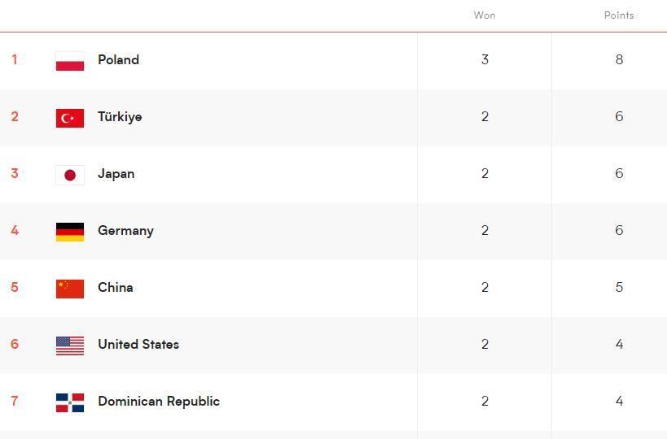
Task: Click the Japan flag icon
Action: (x=70, y=175)
